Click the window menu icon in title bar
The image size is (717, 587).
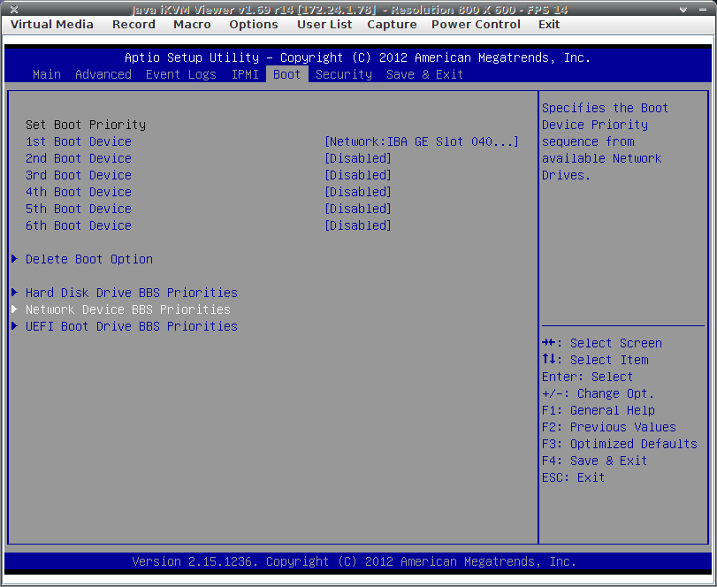pos(13,8)
